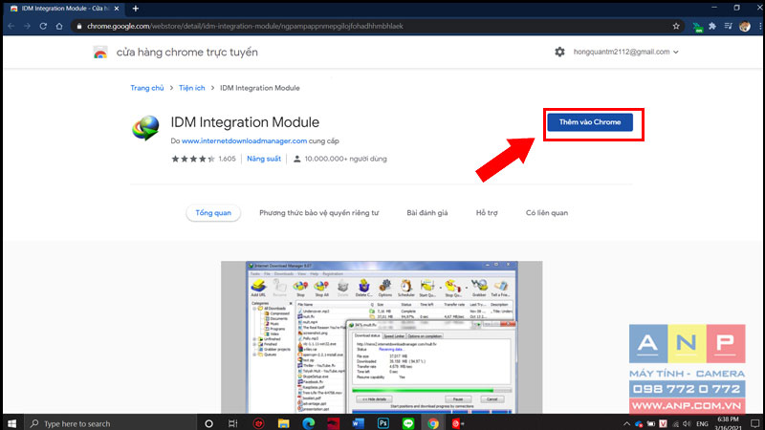The width and height of the screenshot is (765, 430).
Task: Select the IDM Integration Module browser tab
Action: pos(64,9)
